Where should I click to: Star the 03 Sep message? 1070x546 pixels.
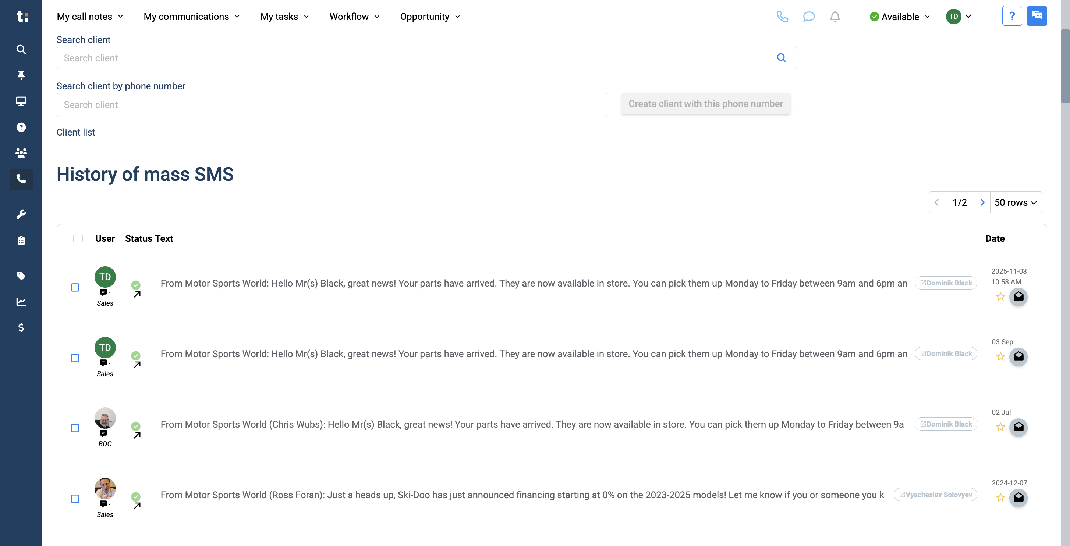[1000, 356]
